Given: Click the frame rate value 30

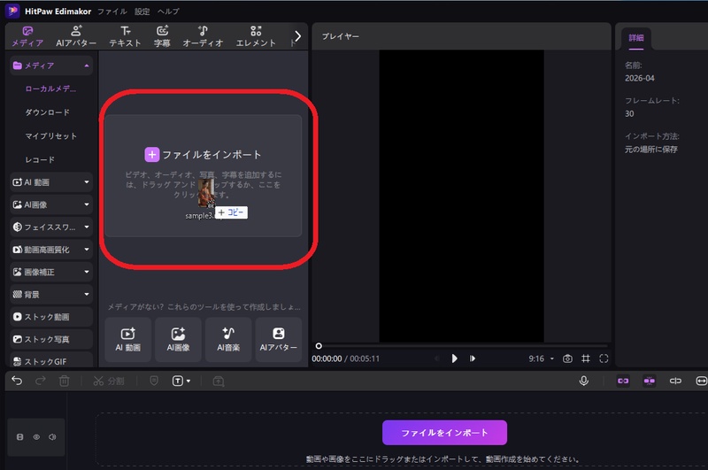Looking at the screenshot, I should 629,114.
